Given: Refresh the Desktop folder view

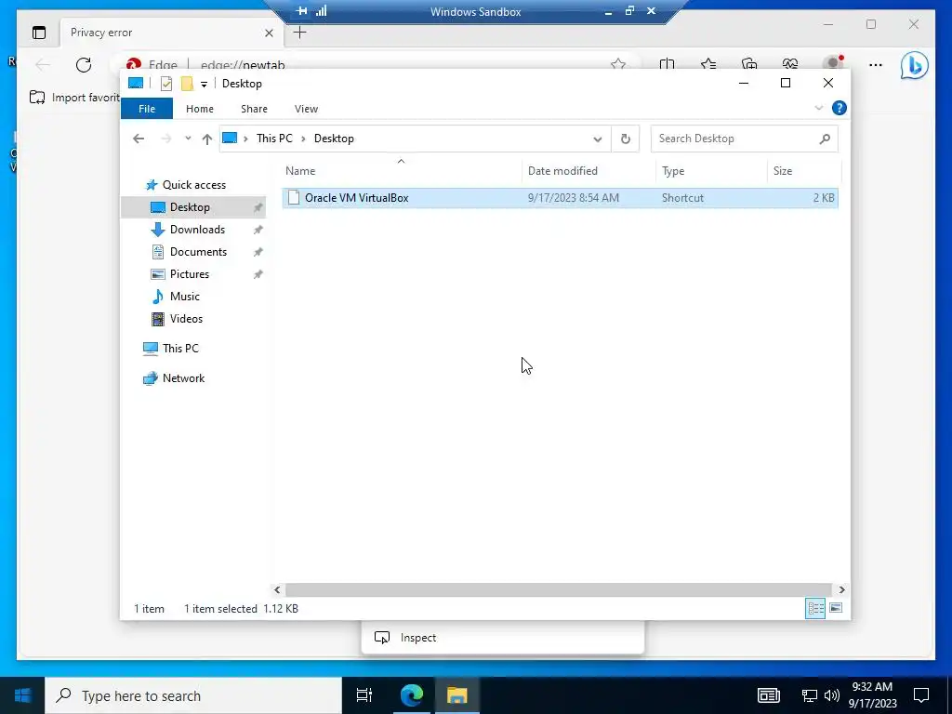Looking at the screenshot, I should tap(626, 139).
